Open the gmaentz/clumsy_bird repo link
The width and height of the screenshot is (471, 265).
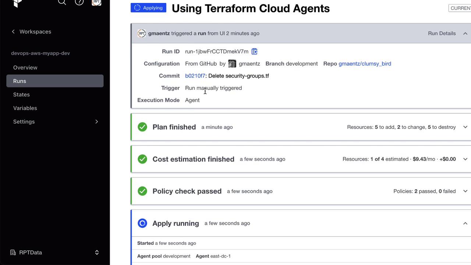click(x=365, y=64)
